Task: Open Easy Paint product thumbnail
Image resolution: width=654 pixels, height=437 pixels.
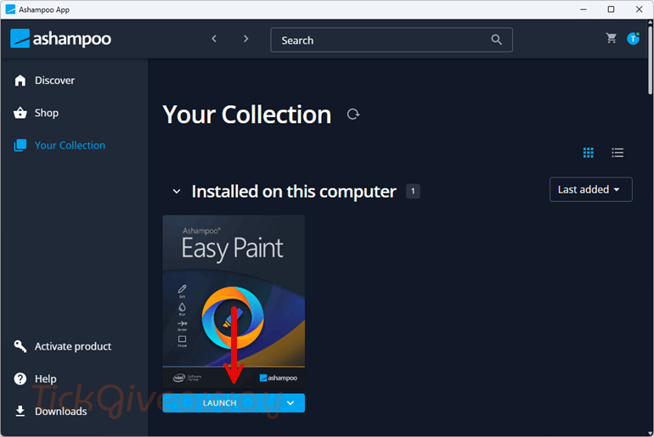Action: pyautogui.click(x=234, y=302)
